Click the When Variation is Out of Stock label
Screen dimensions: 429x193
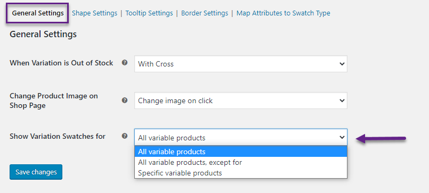[x=61, y=63]
